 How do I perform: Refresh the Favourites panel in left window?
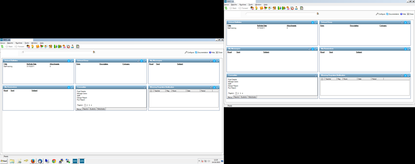coord(145,87)
